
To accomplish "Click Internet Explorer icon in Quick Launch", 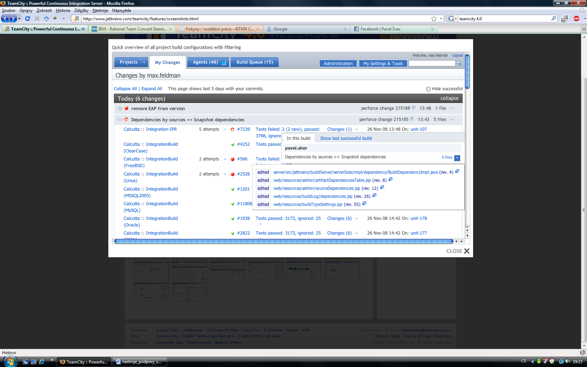I will click(x=42, y=362).
